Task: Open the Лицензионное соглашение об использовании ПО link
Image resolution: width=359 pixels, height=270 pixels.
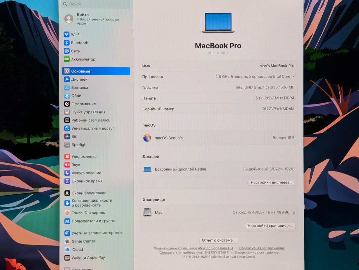Action: click(x=193, y=248)
